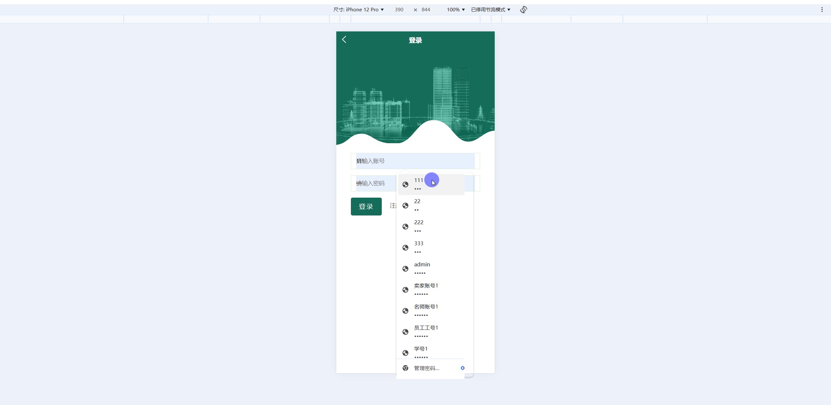Click globe icon next to 333

point(405,248)
